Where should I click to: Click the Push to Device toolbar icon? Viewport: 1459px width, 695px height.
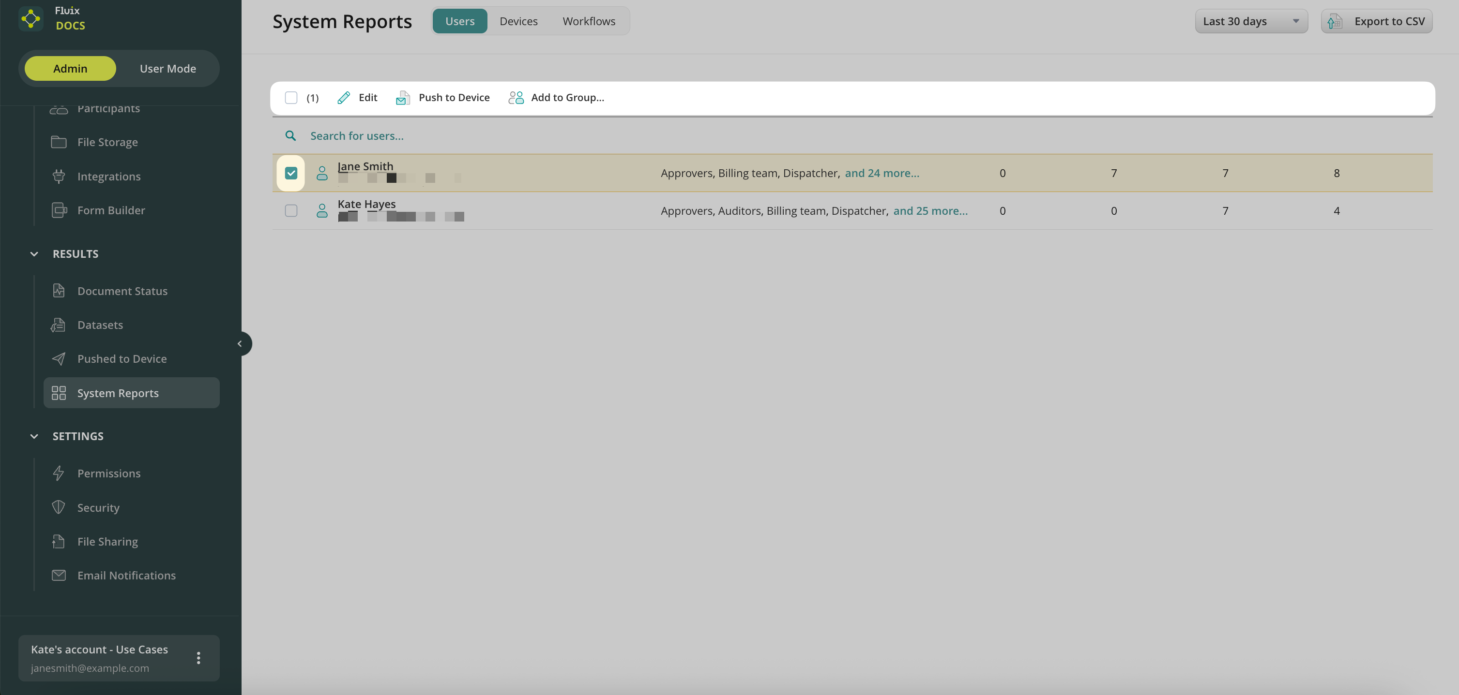403,98
